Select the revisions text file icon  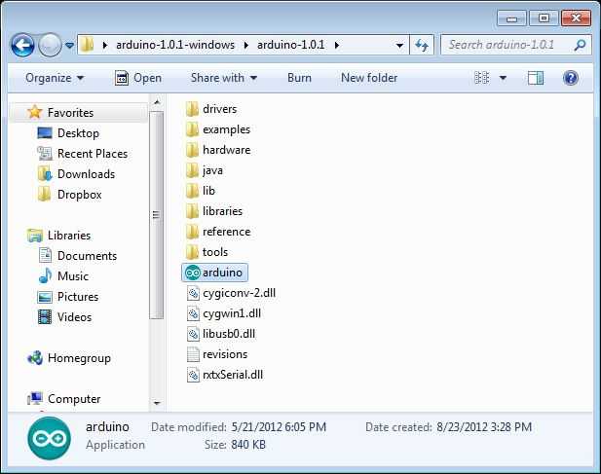click(193, 354)
